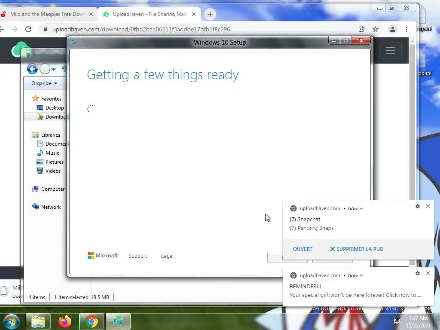Open a new Chrome tab

[210, 14]
